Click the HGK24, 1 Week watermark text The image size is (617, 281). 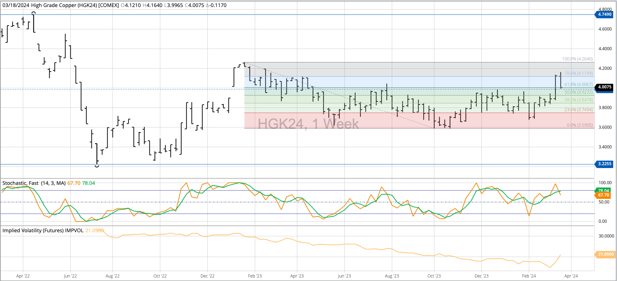tap(308, 124)
